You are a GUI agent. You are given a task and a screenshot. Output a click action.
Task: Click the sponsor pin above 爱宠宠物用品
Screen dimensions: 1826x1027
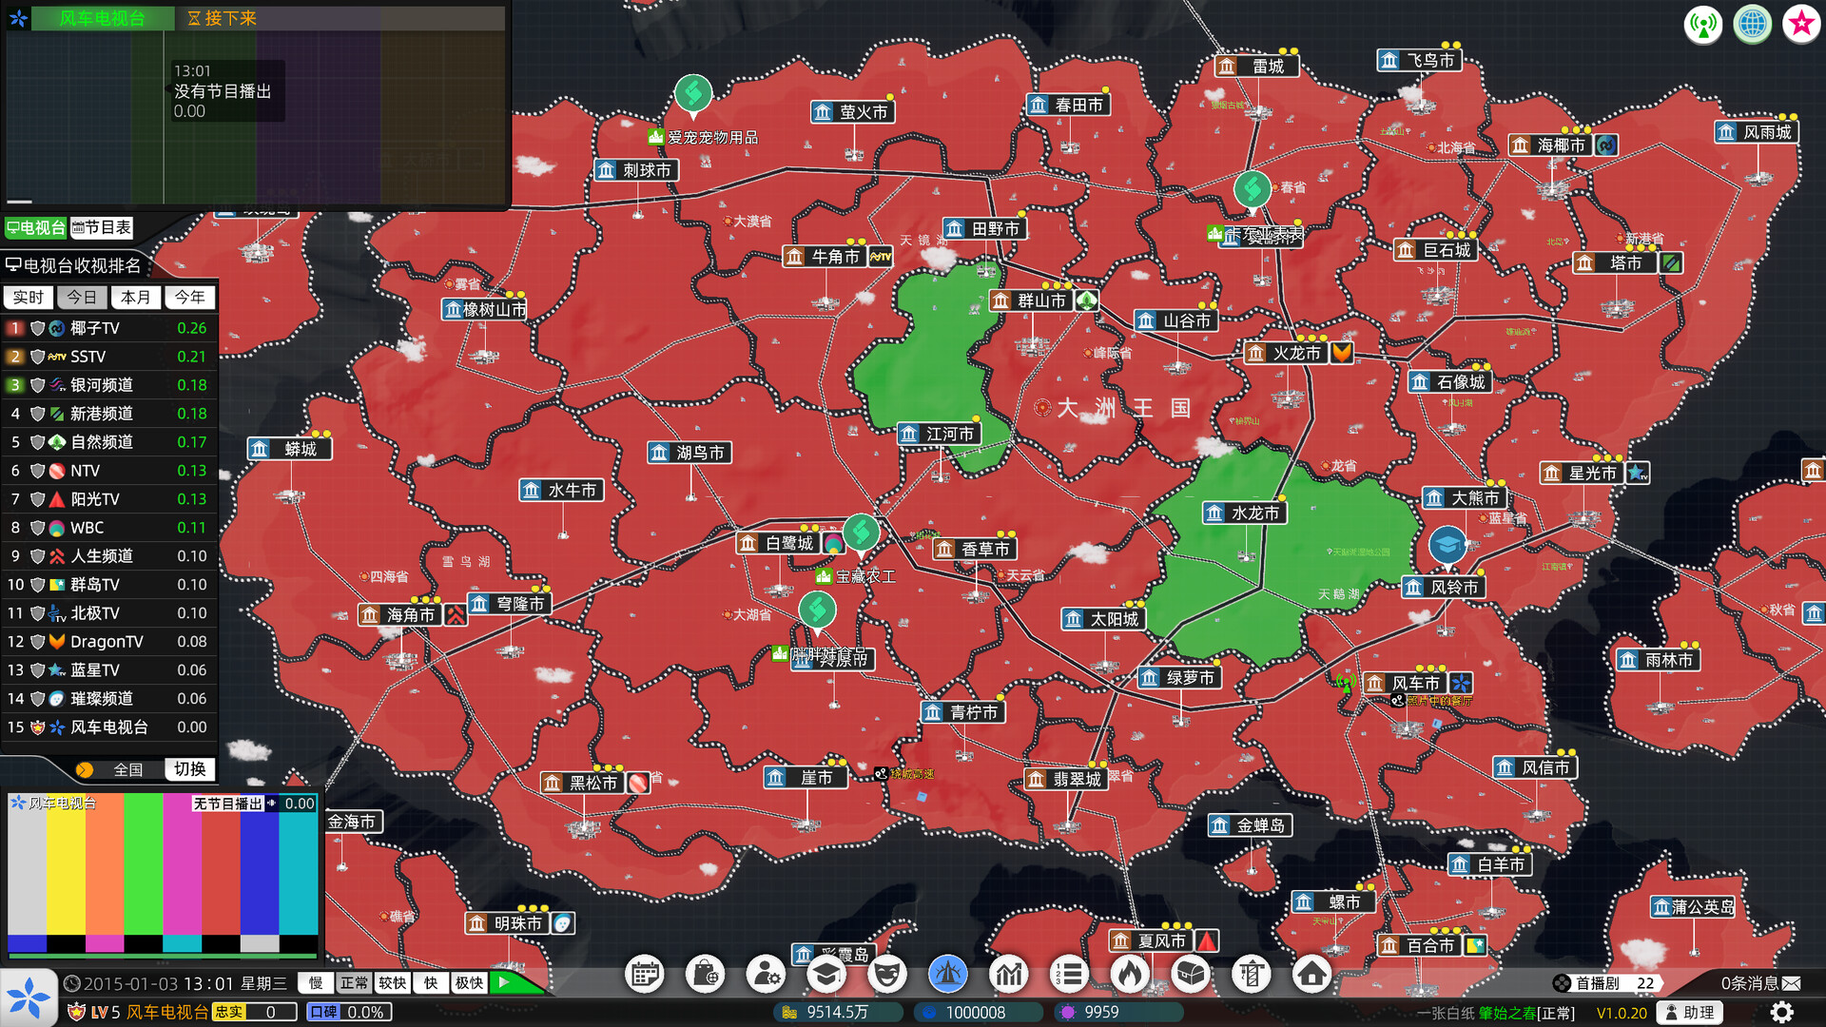click(693, 95)
